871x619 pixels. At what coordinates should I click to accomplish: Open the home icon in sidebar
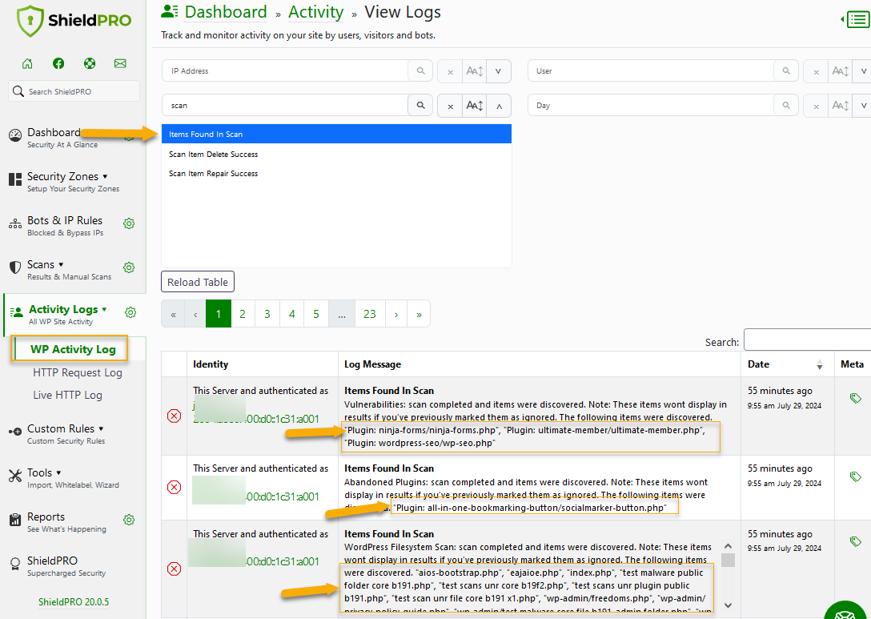coord(27,63)
